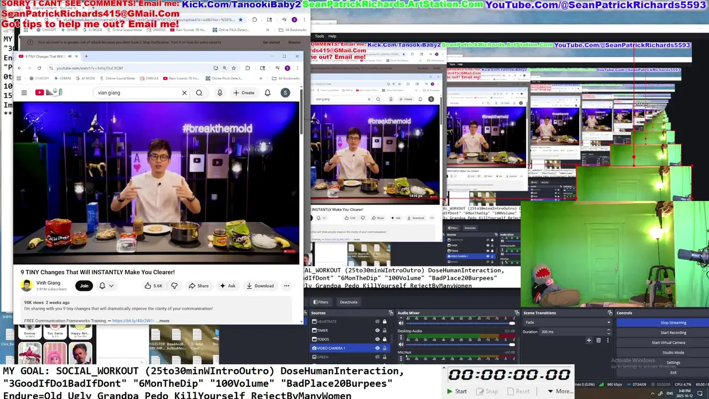Expand notification options next to Join
The height and width of the screenshot is (399, 709).
pyautogui.click(x=111, y=286)
